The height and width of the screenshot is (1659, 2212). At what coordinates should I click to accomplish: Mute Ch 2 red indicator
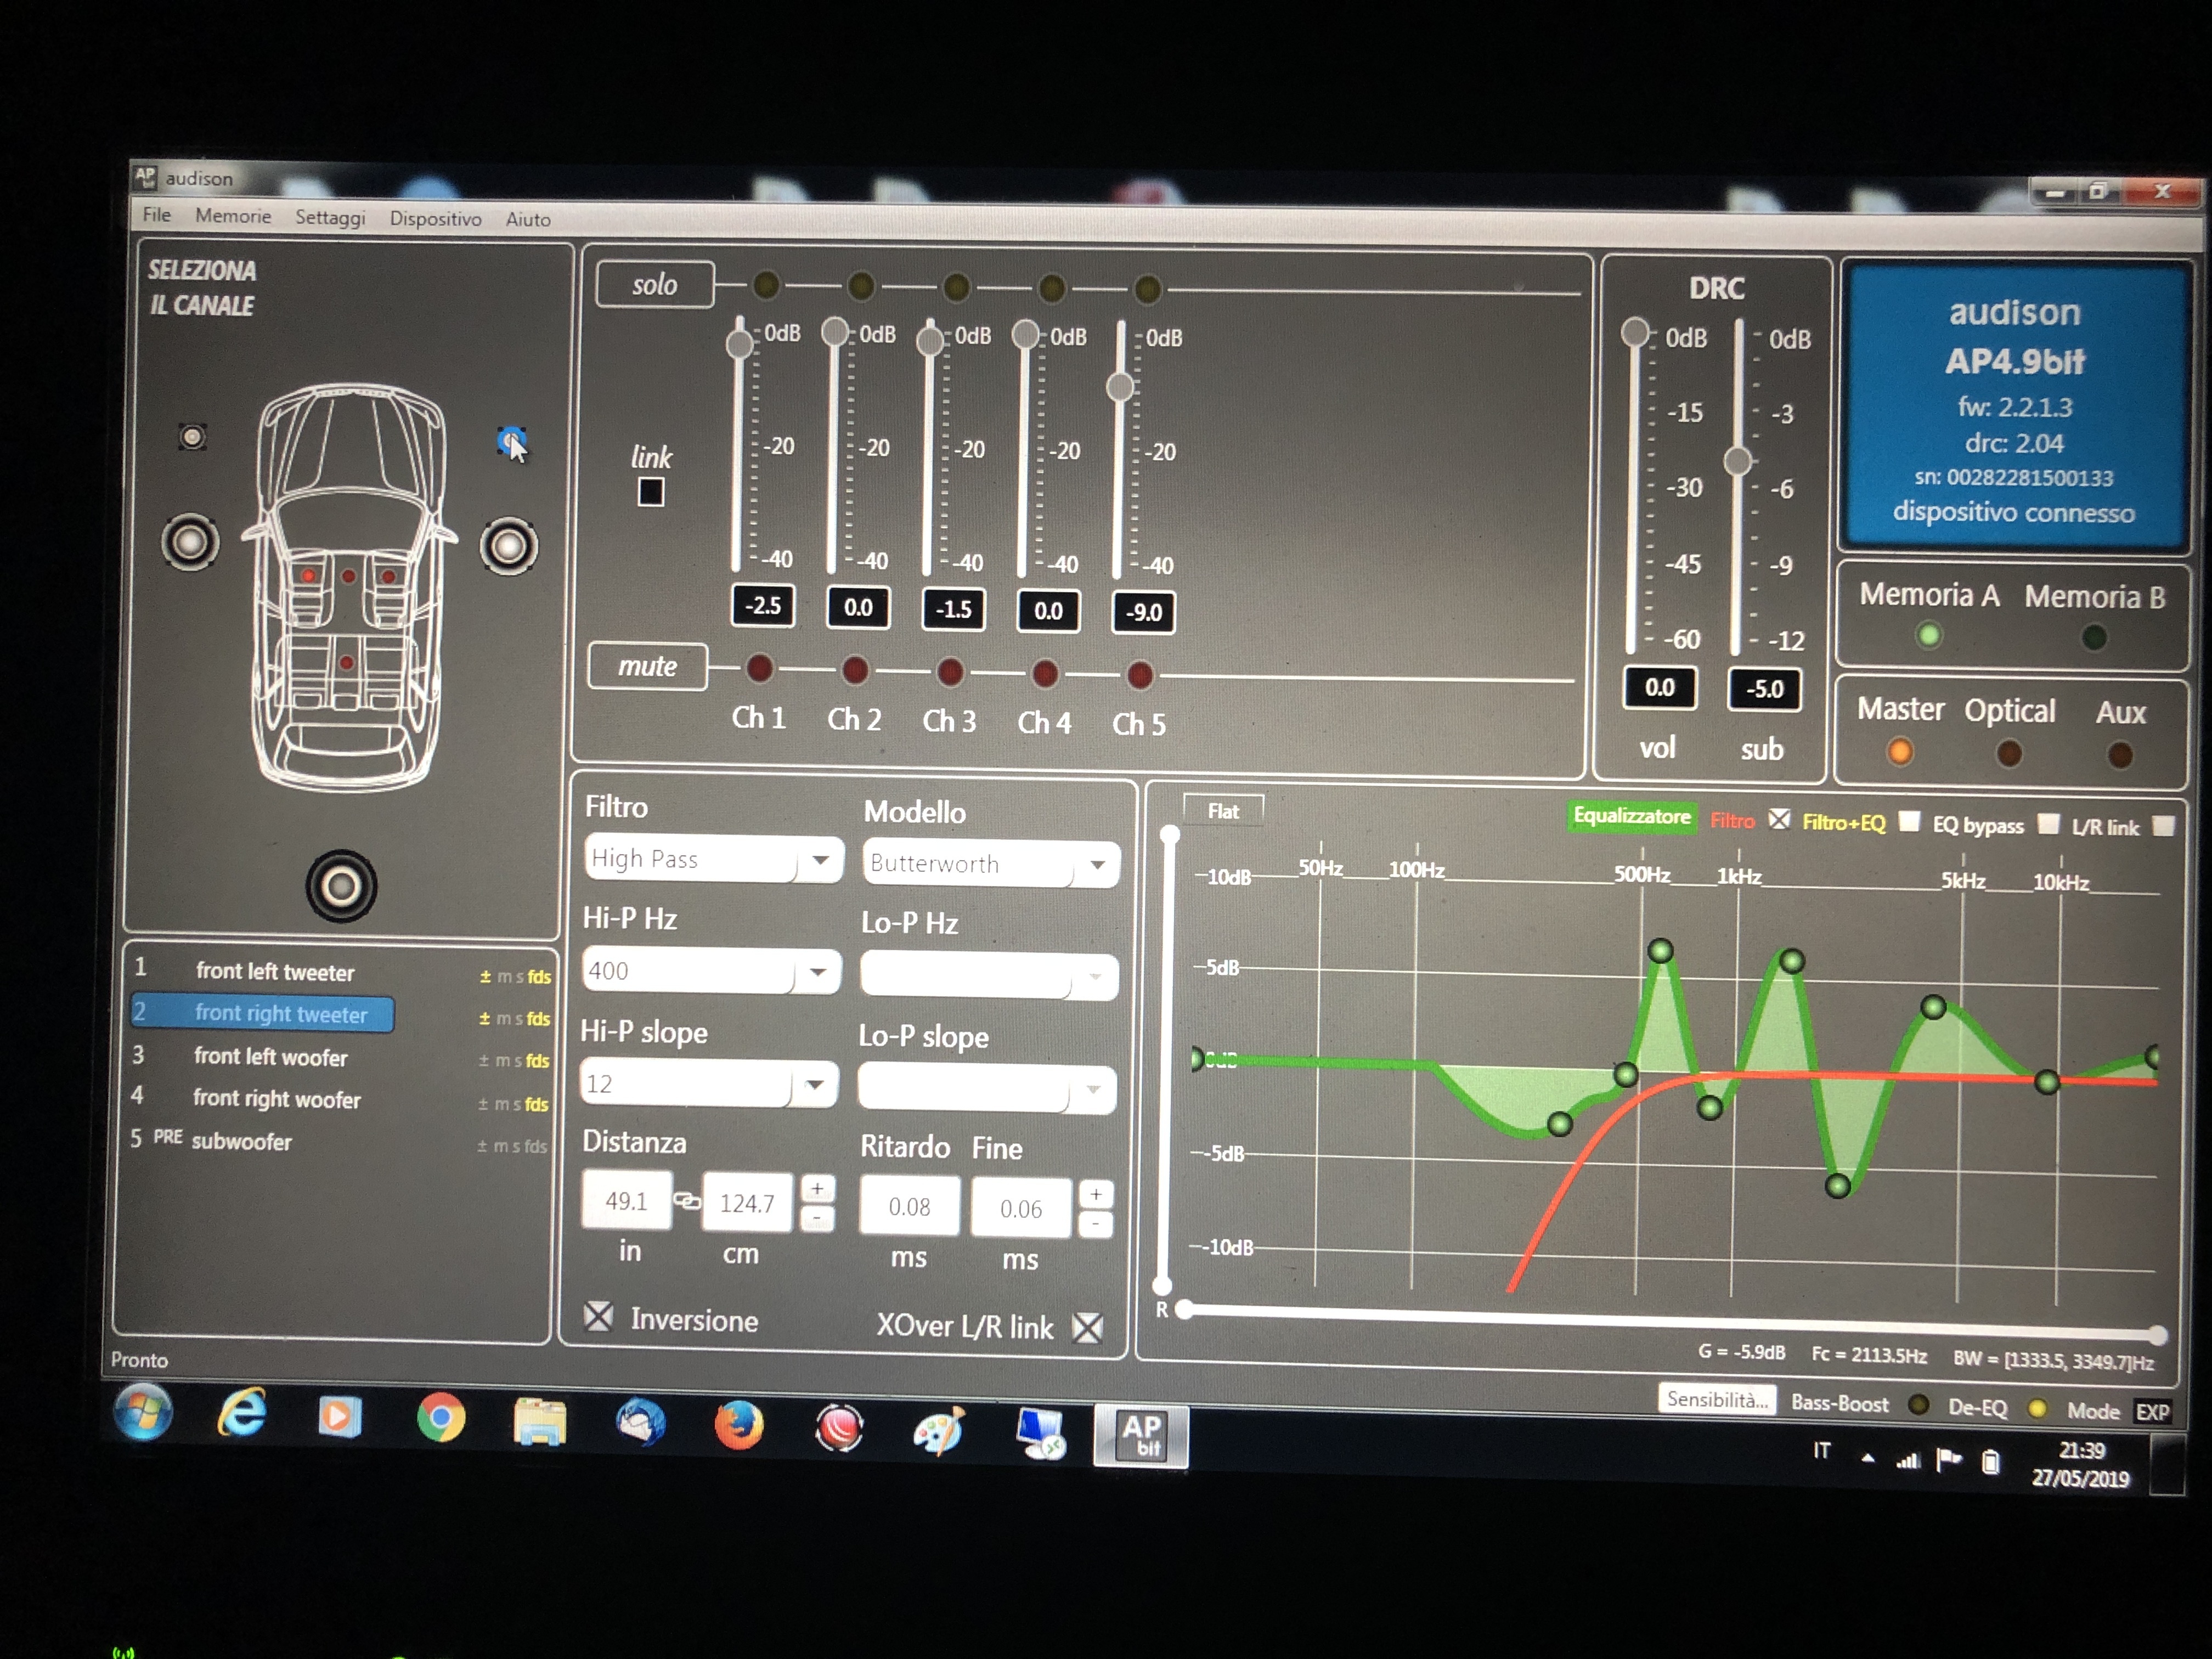coord(855,670)
